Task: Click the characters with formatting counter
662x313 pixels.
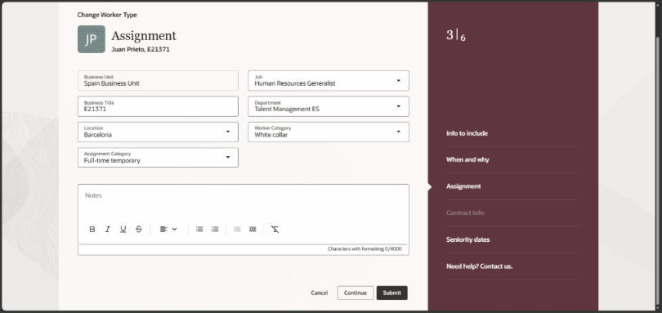Action: 365,249
